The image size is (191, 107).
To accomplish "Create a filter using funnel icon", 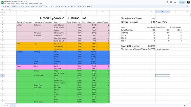I will (x=86, y=6).
